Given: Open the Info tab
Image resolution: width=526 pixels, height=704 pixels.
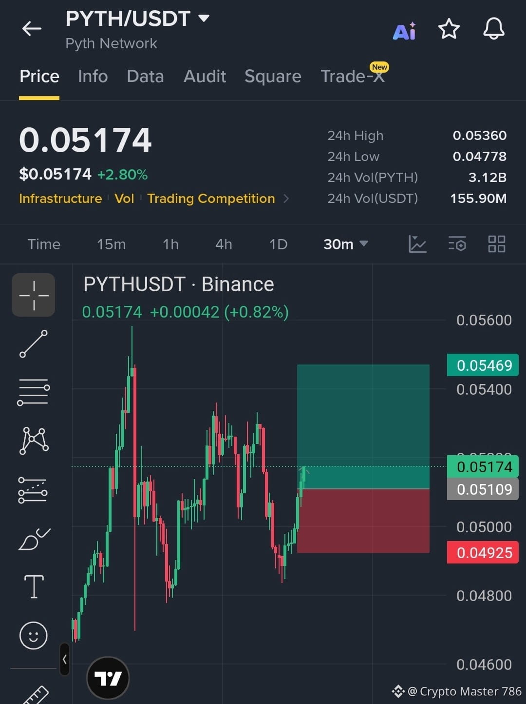Looking at the screenshot, I should click(x=93, y=77).
